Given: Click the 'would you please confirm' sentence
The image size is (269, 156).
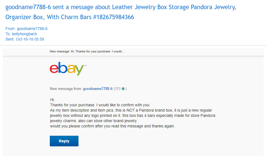Looking at the screenshot, I should coord(112,126).
